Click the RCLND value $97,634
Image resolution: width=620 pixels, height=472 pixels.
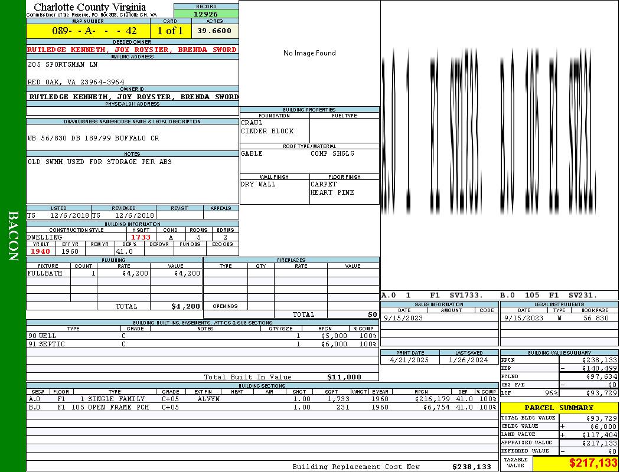[x=602, y=377]
